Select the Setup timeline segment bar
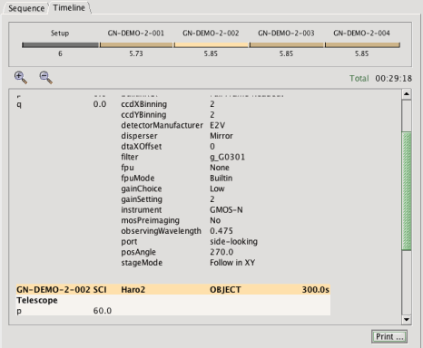The image size is (423, 348). (60, 45)
